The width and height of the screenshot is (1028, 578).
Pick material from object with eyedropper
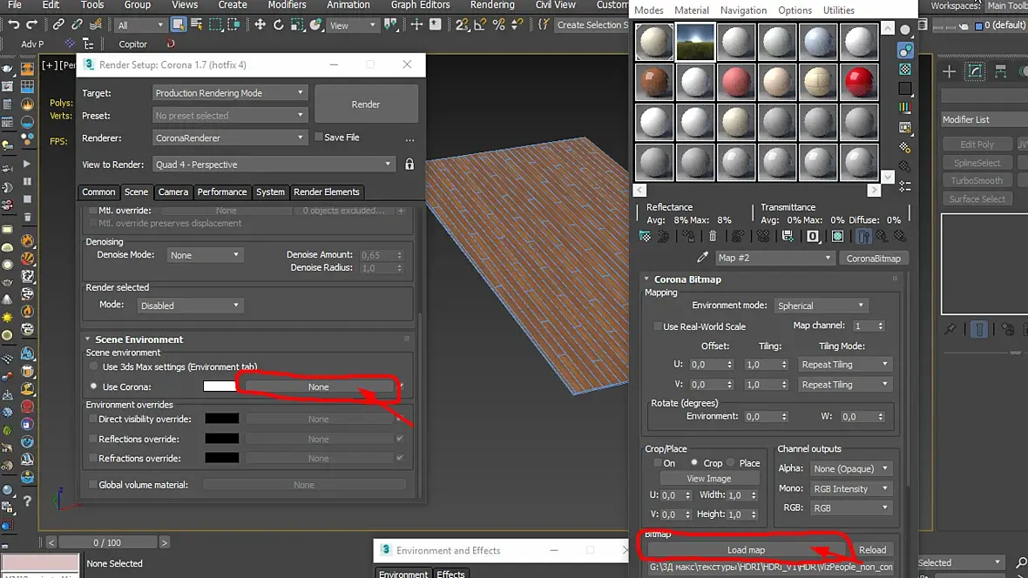702,259
